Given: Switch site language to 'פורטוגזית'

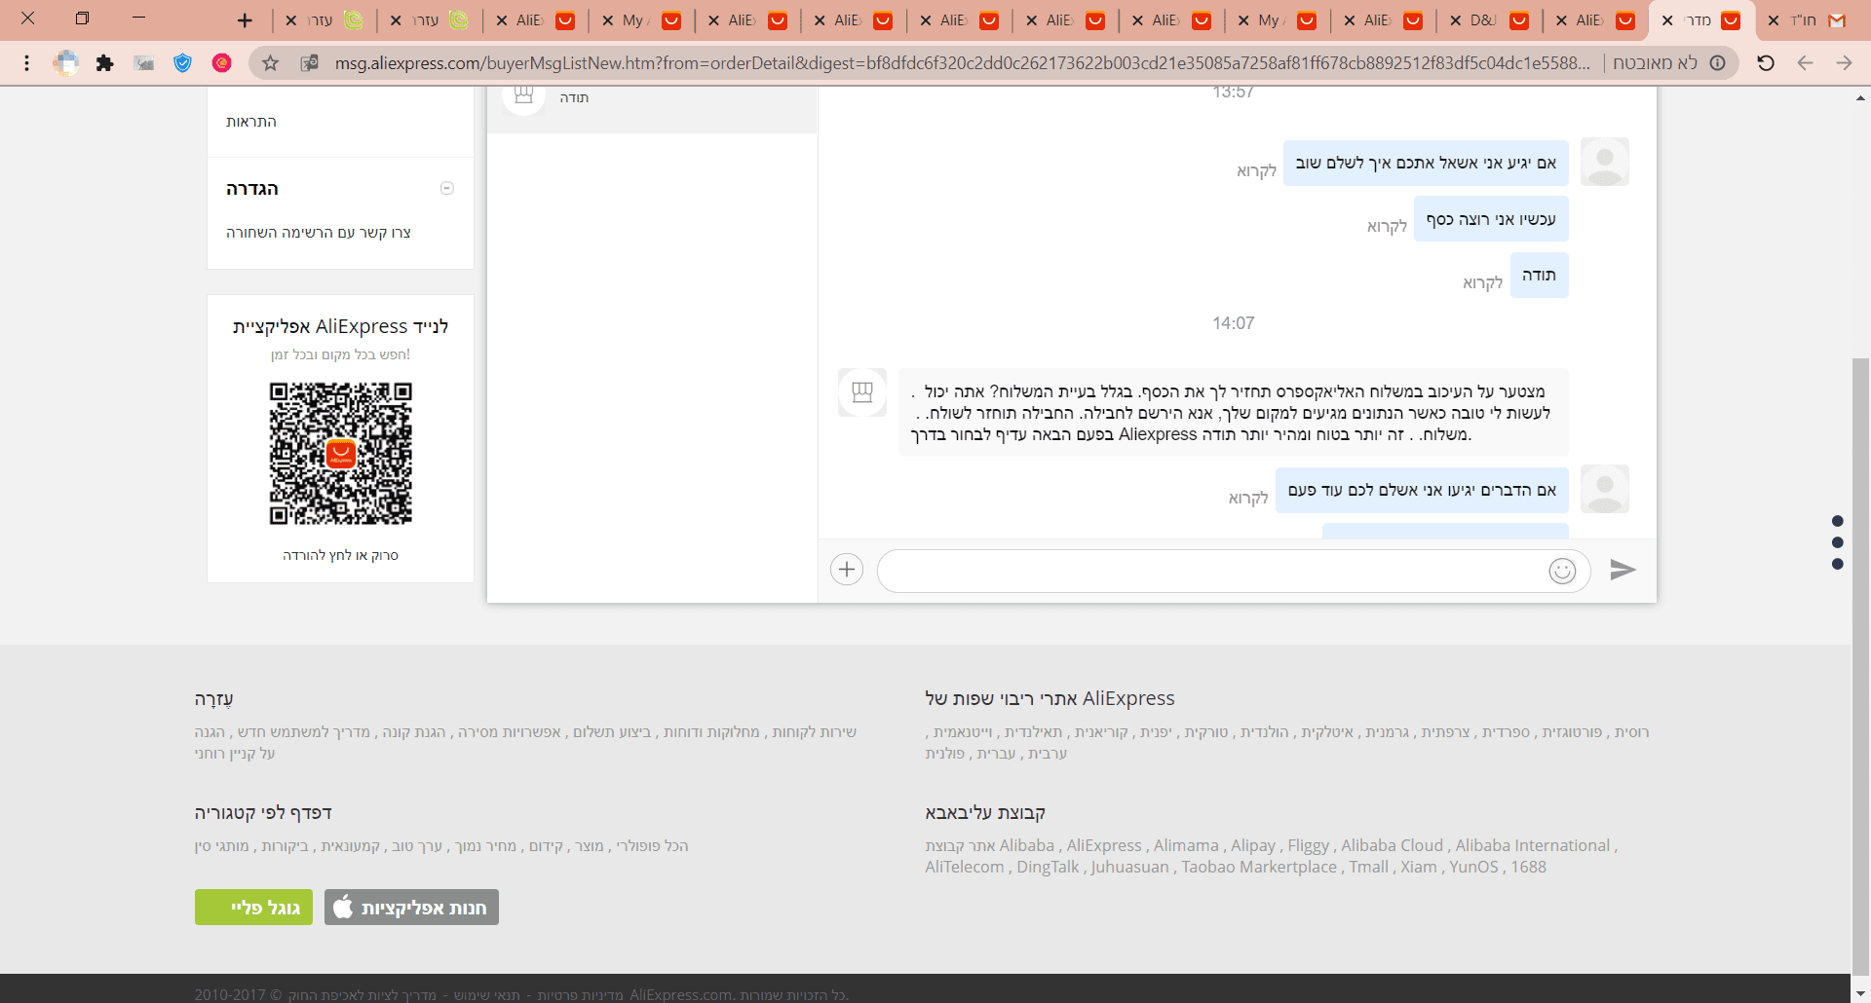Looking at the screenshot, I should [1572, 732].
